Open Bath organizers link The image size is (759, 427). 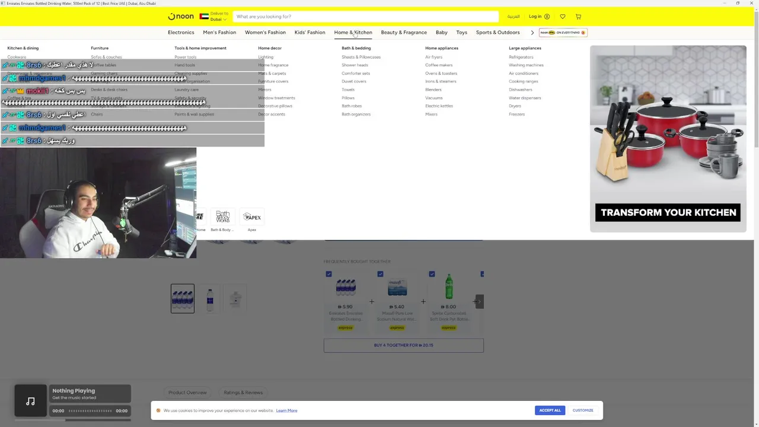[x=356, y=114]
